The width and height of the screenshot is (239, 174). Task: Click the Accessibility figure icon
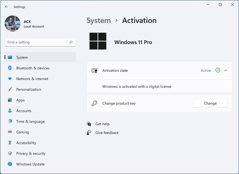(10, 143)
